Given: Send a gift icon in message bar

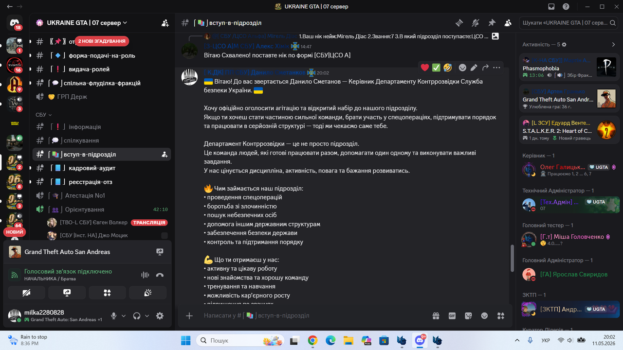Looking at the screenshot, I should [x=436, y=315].
